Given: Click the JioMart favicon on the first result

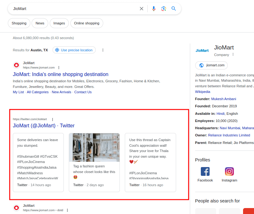Looking at the screenshot, I should [x=16, y=65].
